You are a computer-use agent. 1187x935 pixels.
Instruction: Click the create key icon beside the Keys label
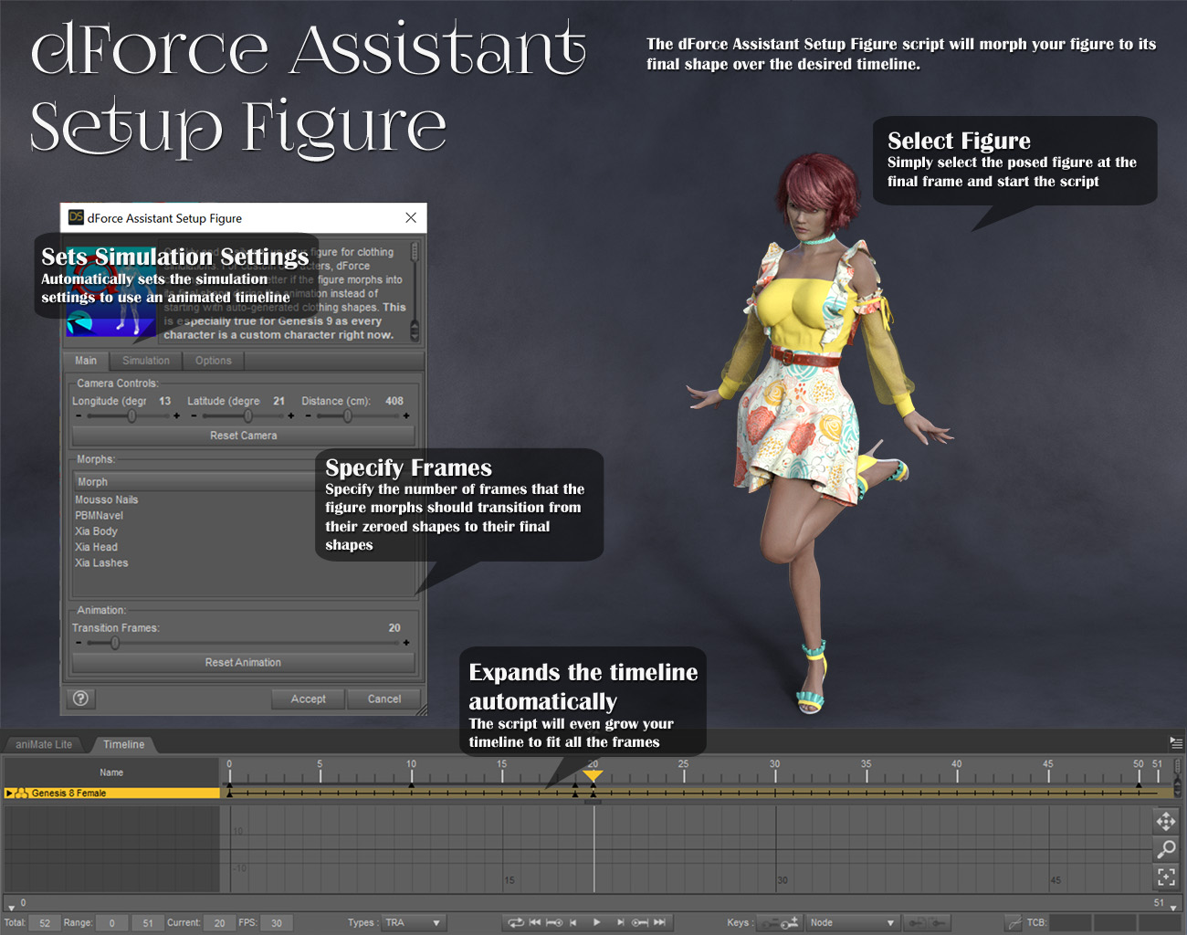coord(789,923)
